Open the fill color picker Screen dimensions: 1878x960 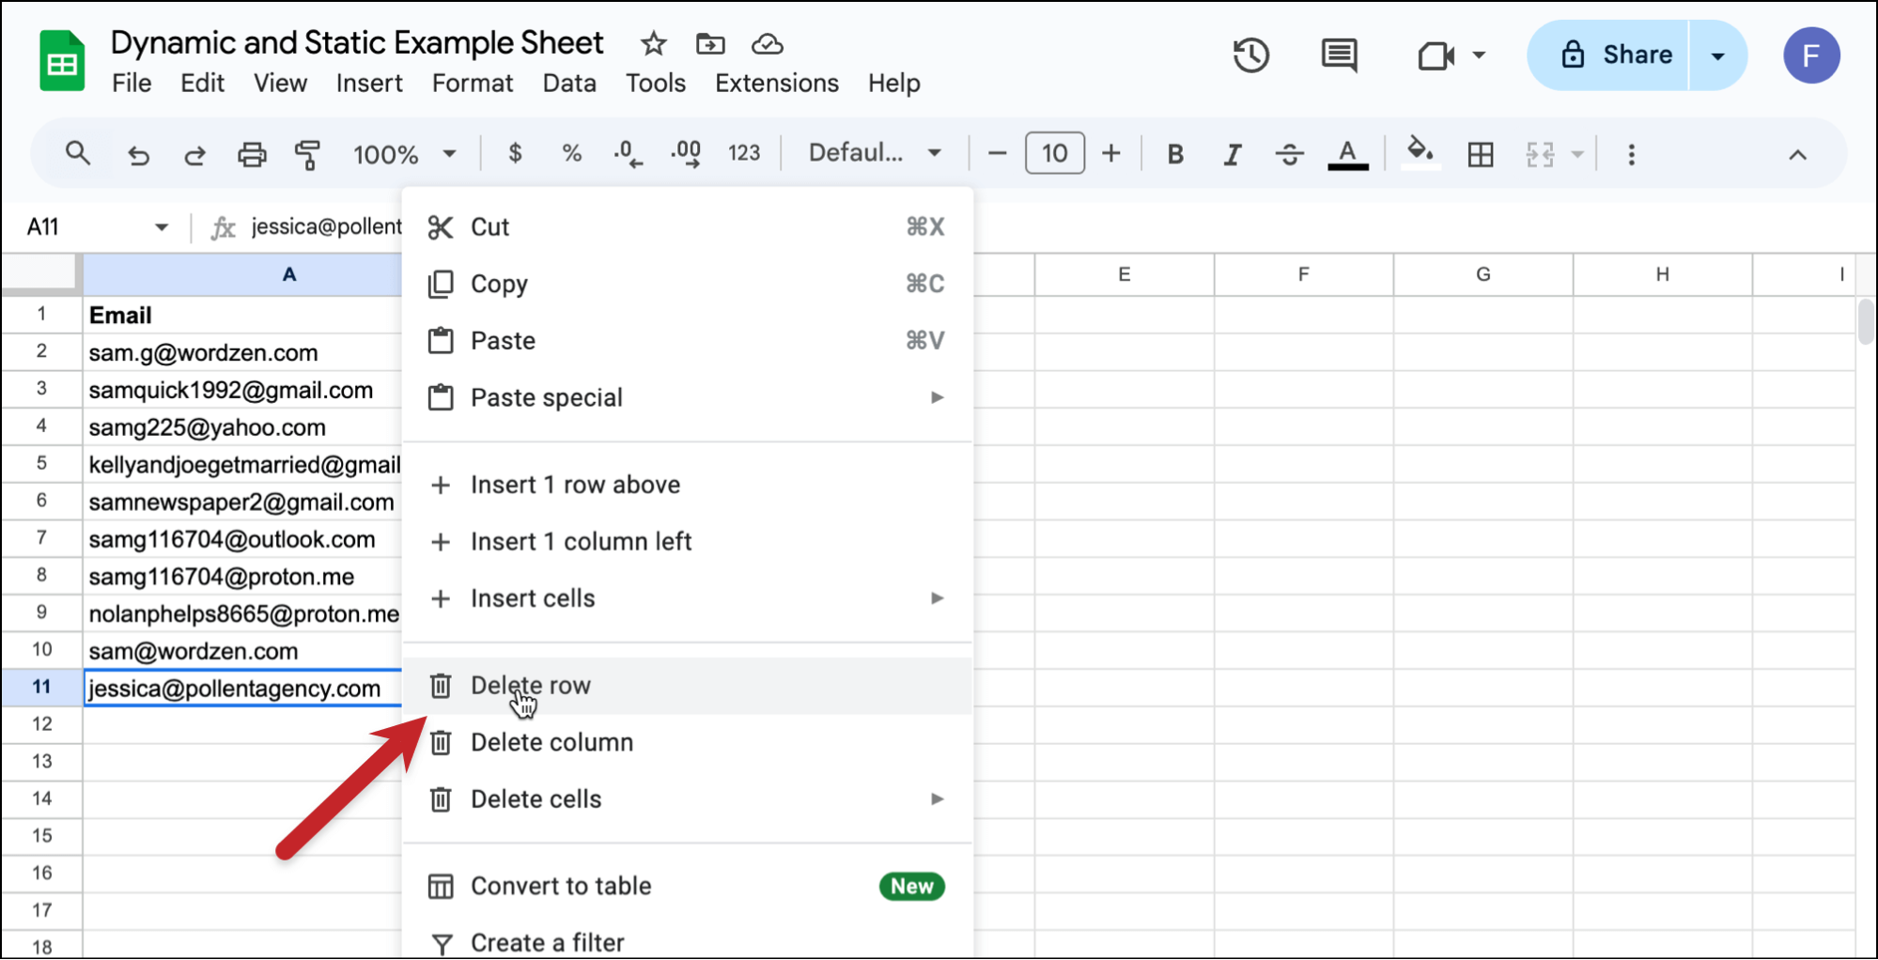pyautogui.click(x=1420, y=153)
